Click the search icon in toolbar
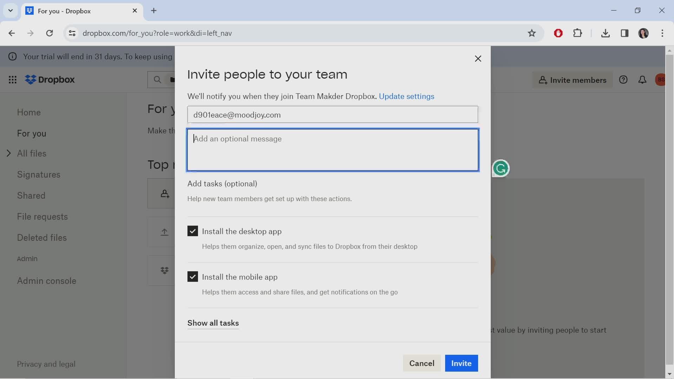The width and height of the screenshot is (674, 379). coord(158,80)
